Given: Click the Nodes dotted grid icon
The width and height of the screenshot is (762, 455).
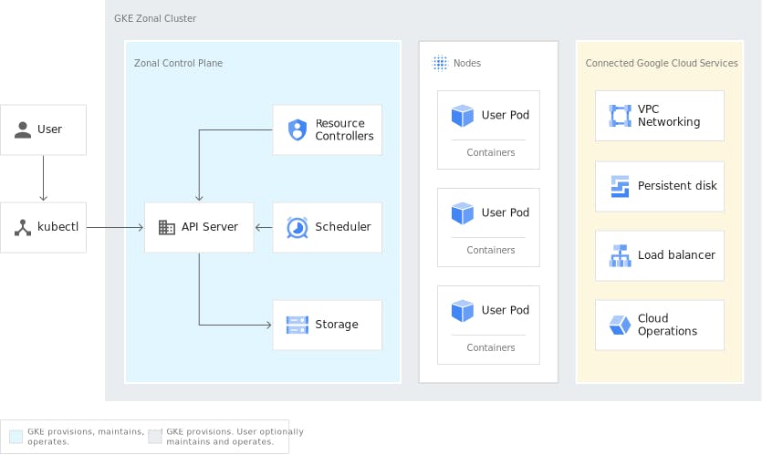Looking at the screenshot, I should click(440, 63).
